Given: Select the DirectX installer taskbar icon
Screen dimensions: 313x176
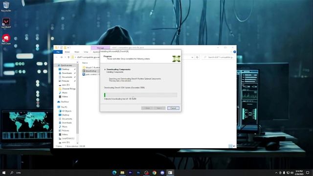Looking at the screenshot, I should click(170, 173).
